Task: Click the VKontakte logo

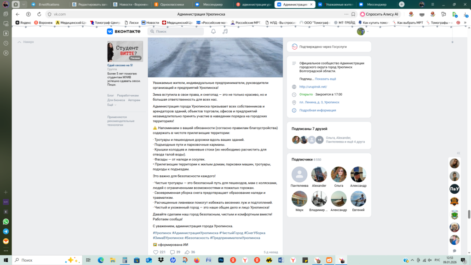Action: 123,31
